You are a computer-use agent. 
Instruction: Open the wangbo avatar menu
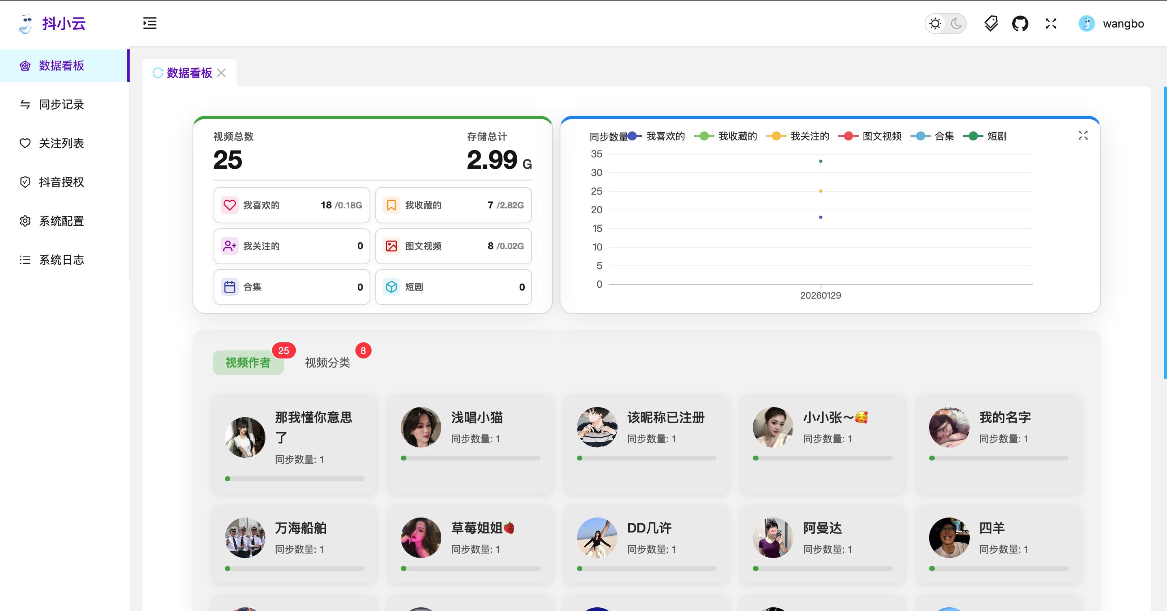click(x=1086, y=23)
